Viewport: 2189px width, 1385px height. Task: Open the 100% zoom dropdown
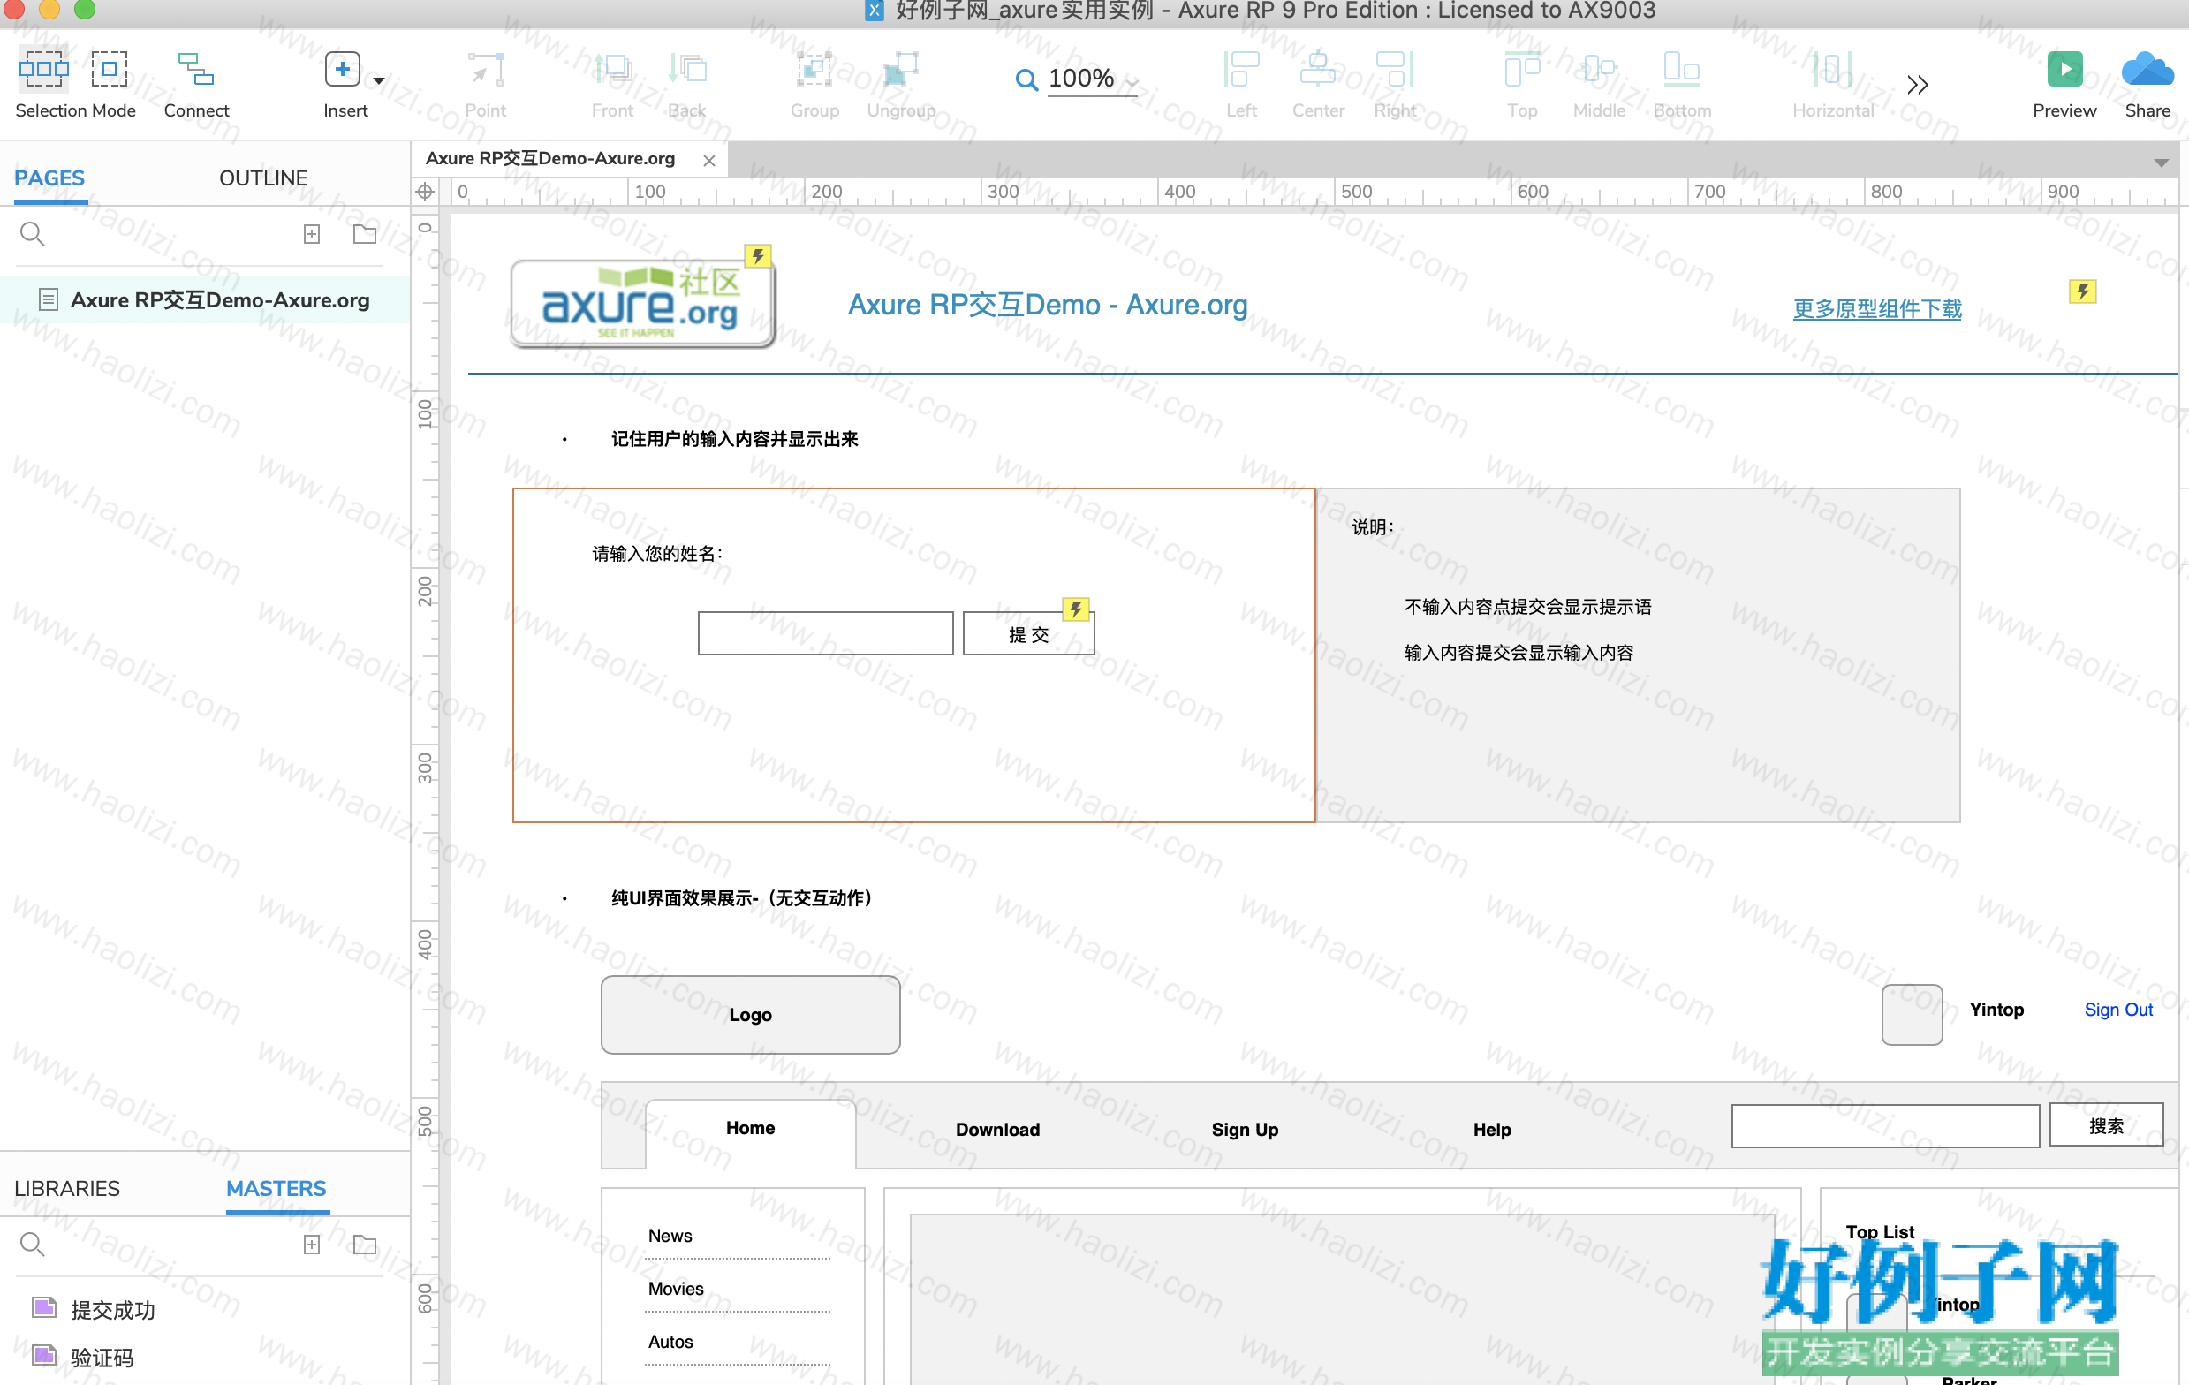(1132, 82)
